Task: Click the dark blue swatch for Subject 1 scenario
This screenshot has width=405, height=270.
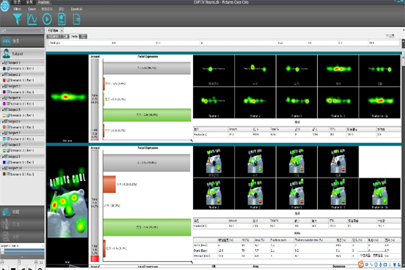Action: click(4, 69)
